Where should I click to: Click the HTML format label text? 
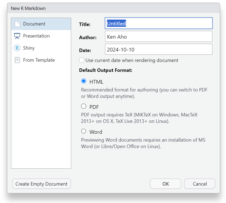[x=96, y=82]
